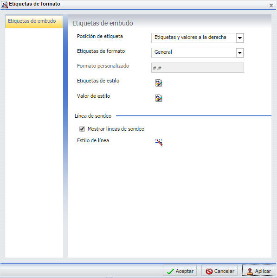Viewport: 277px width, 278px height.
Task: Close the Etiquetas de formato dialog
Action: [271, 6]
